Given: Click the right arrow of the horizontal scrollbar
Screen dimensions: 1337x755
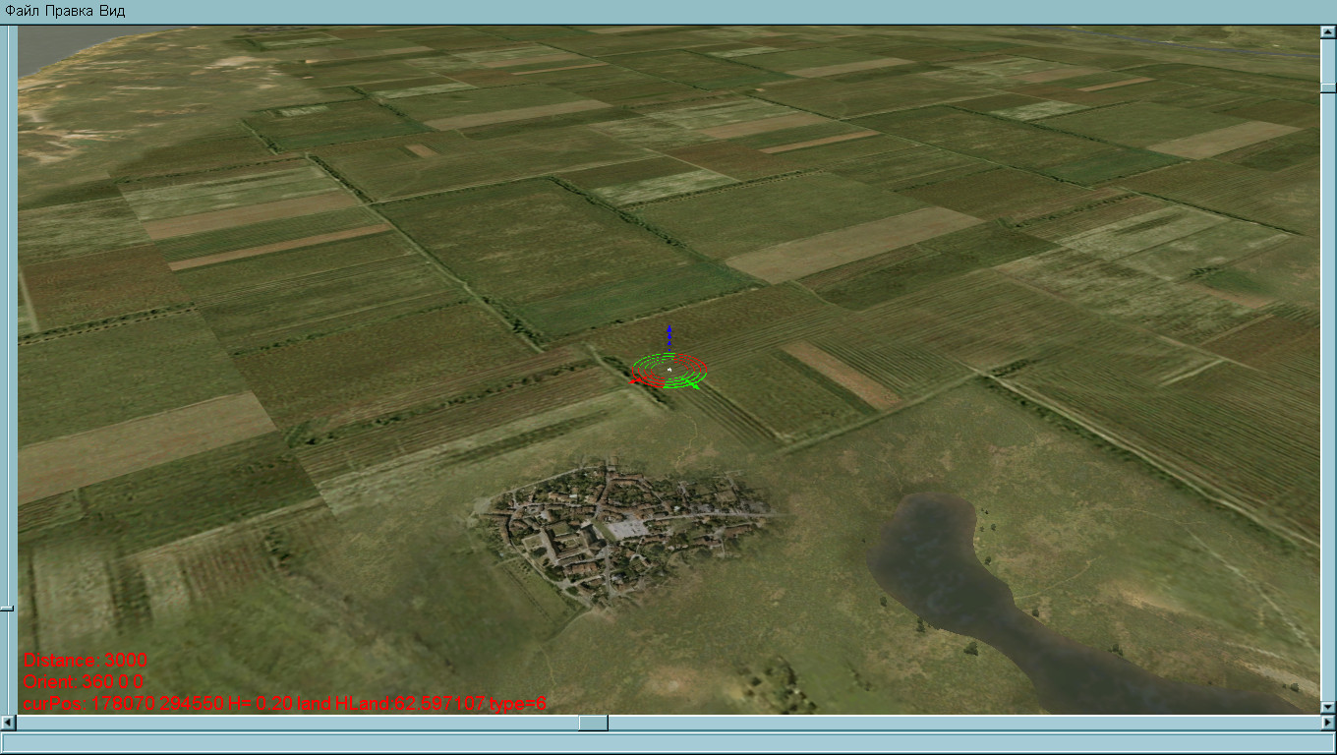Looking at the screenshot, I should click(1327, 723).
